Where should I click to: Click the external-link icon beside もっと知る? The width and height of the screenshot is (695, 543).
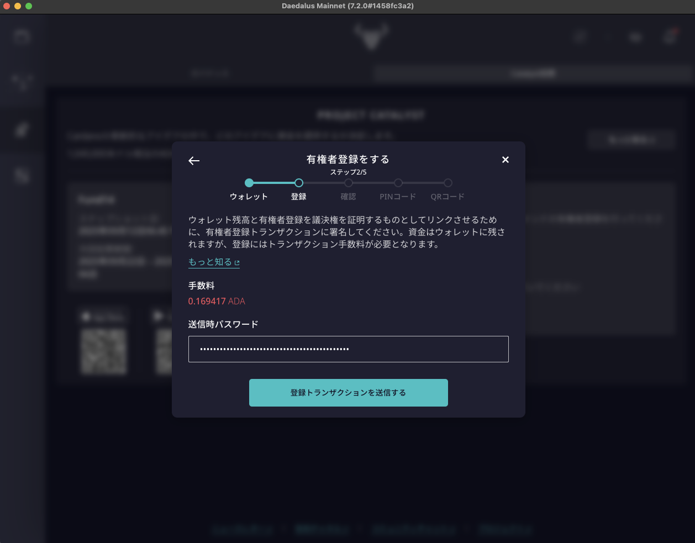tap(236, 262)
